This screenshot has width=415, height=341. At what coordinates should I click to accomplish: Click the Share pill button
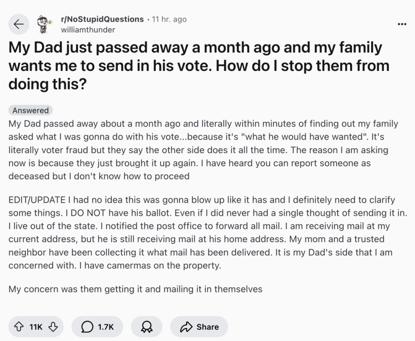(x=199, y=326)
